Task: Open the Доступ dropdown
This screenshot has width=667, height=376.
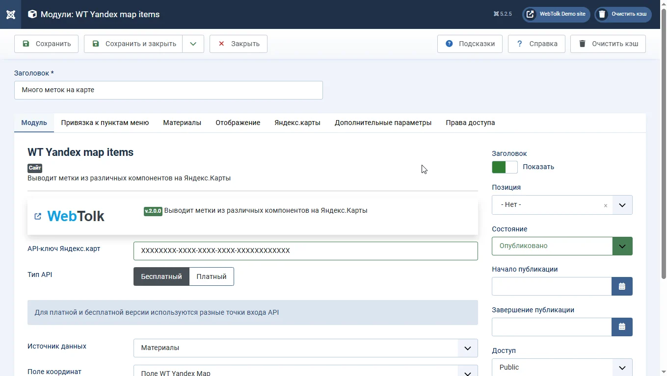Action: pyautogui.click(x=562, y=367)
